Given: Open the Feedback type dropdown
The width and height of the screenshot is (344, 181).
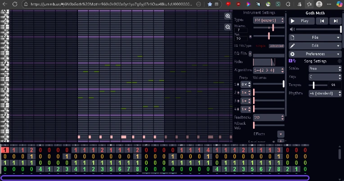Looking at the screenshot, I should pyautogui.click(x=269, y=118).
